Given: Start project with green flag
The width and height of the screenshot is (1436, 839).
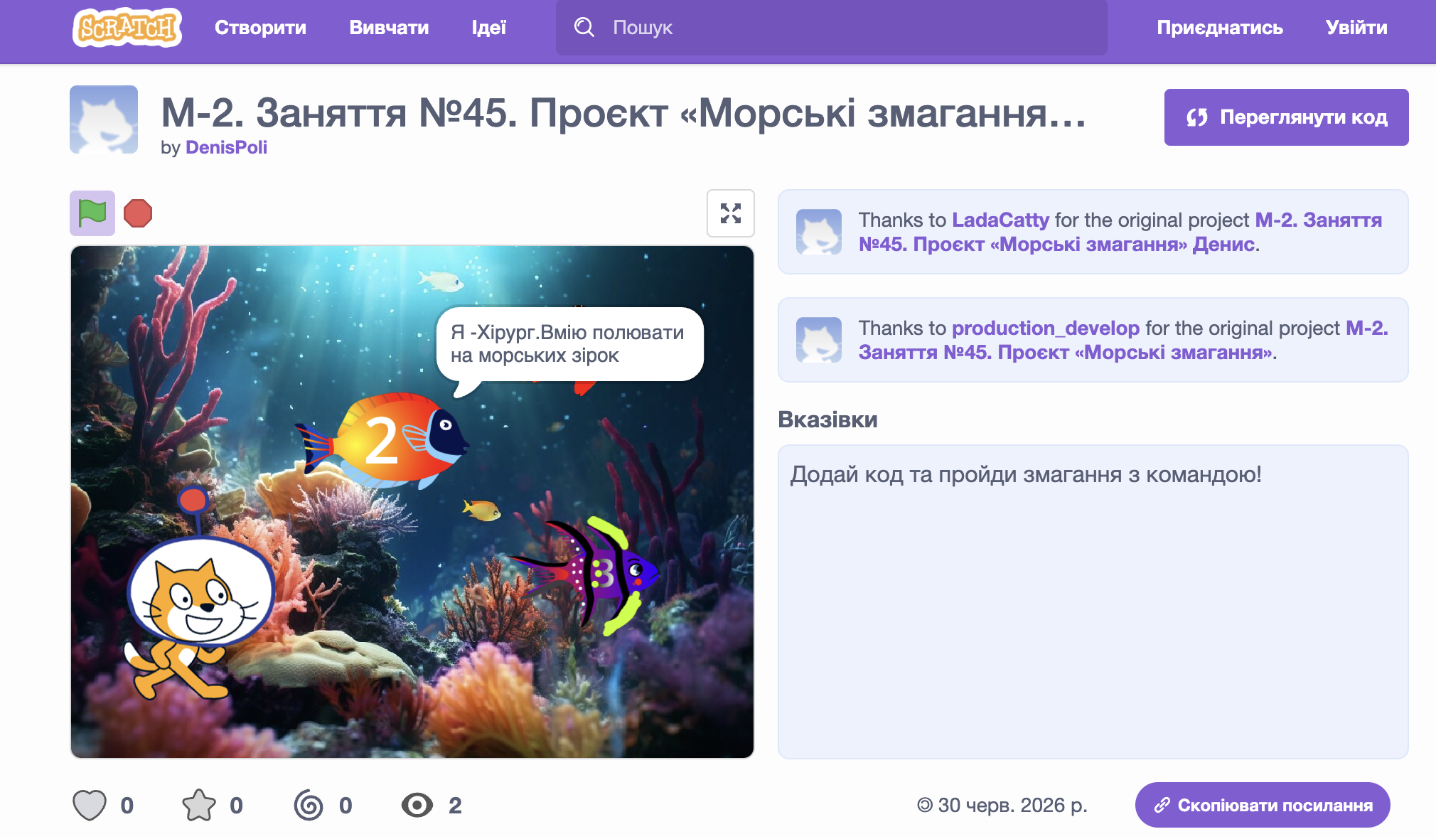Looking at the screenshot, I should (92, 213).
